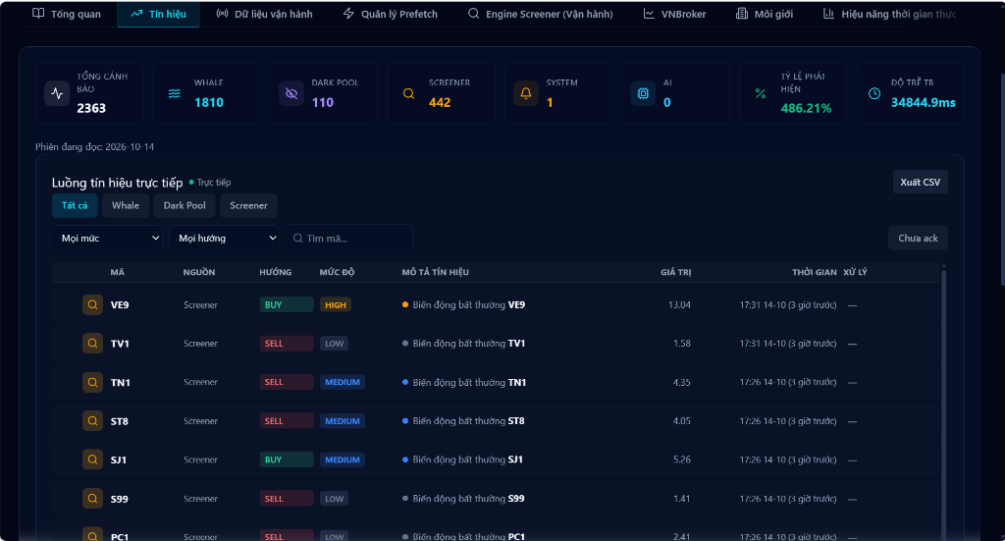This screenshot has height=541, width=1005.
Task: Click the magnifier icon in Screener card
Action: 409,93
